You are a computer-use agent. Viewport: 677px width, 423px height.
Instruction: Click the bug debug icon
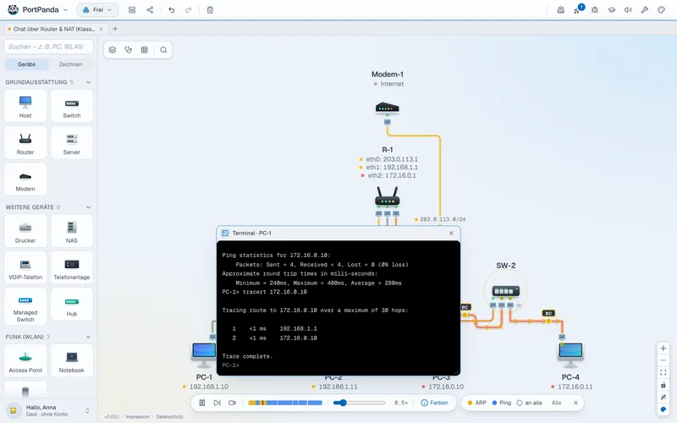point(595,10)
